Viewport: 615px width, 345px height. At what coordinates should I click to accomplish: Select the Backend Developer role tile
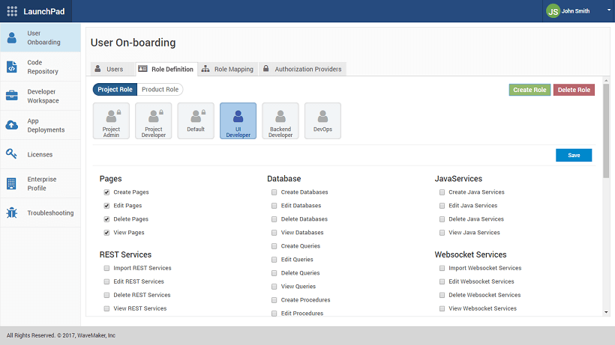tap(280, 121)
